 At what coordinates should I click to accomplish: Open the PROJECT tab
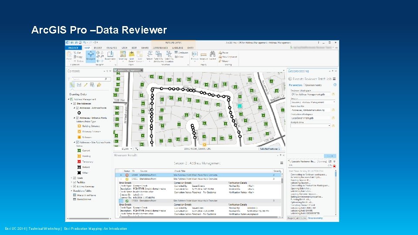(x=73, y=48)
